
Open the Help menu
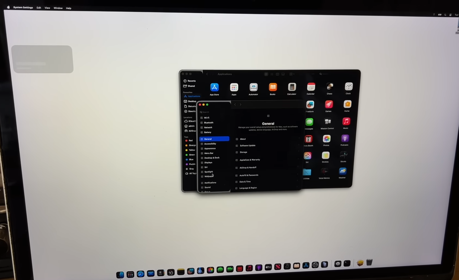pos(69,8)
